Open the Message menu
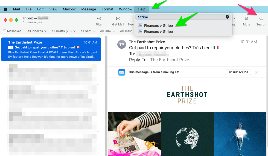The width and height of the screenshot is (268, 156). point(89,9)
